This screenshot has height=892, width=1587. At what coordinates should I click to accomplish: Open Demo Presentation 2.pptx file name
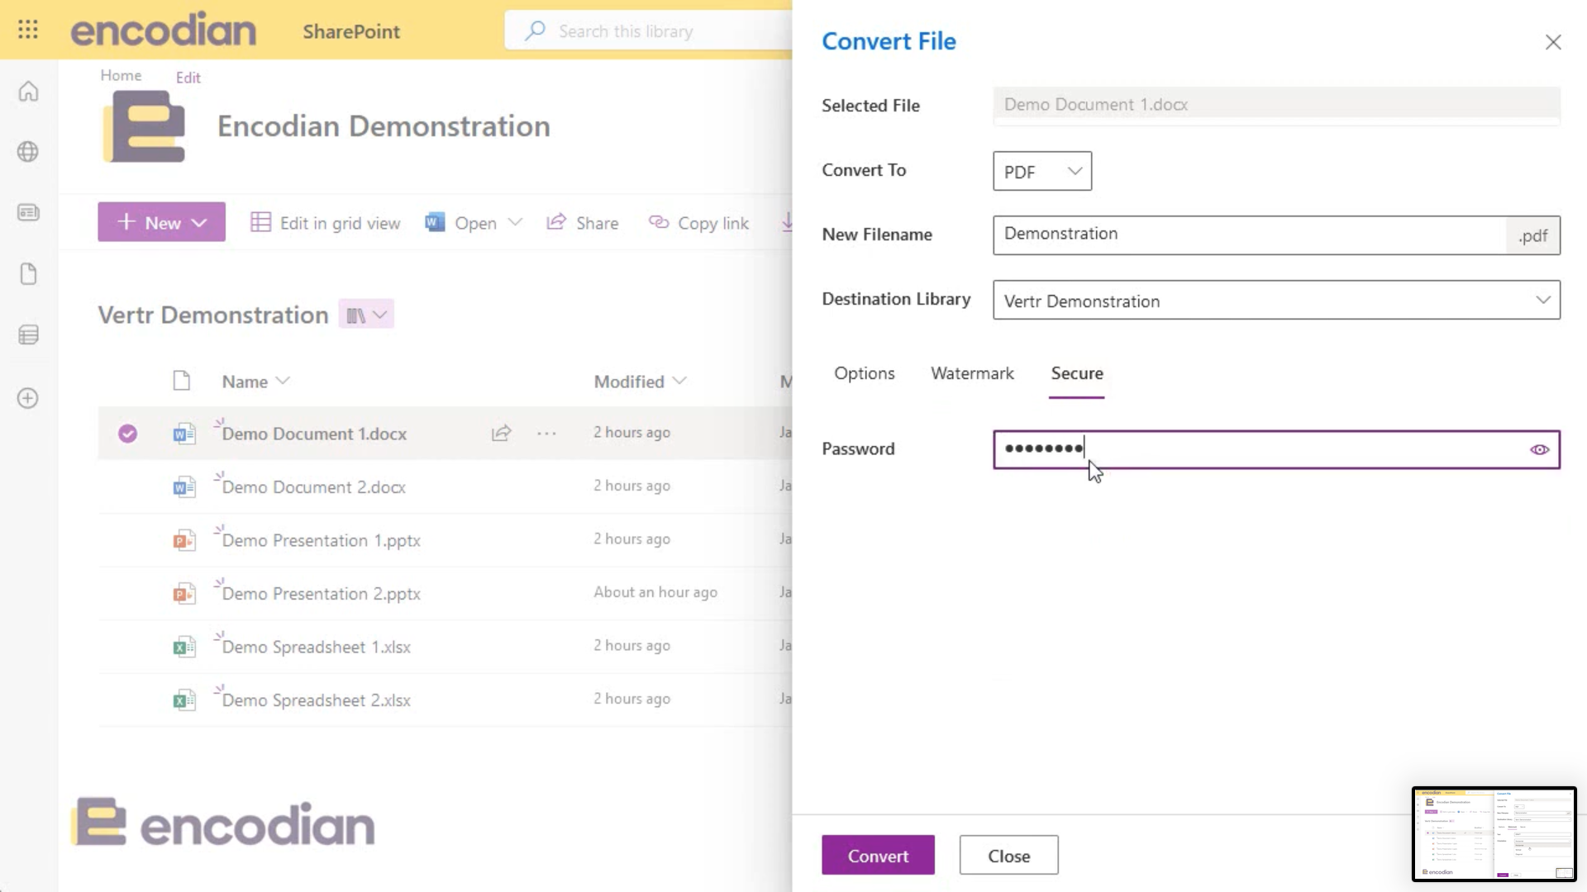click(x=321, y=594)
